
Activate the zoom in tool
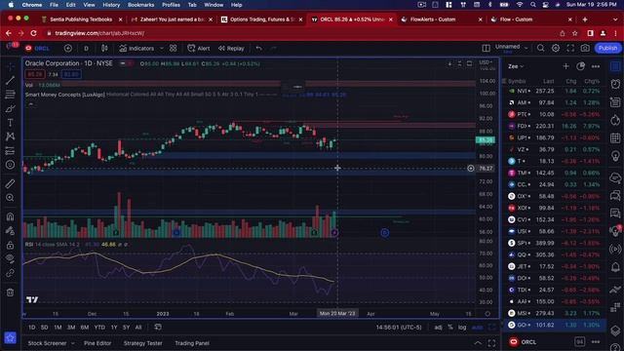pos(10,198)
